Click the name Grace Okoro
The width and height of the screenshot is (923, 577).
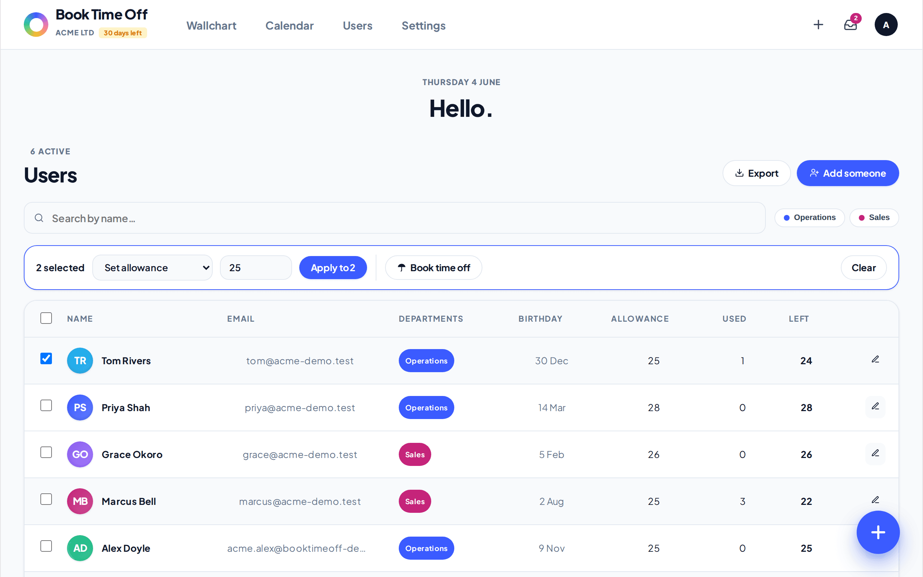pyautogui.click(x=132, y=454)
